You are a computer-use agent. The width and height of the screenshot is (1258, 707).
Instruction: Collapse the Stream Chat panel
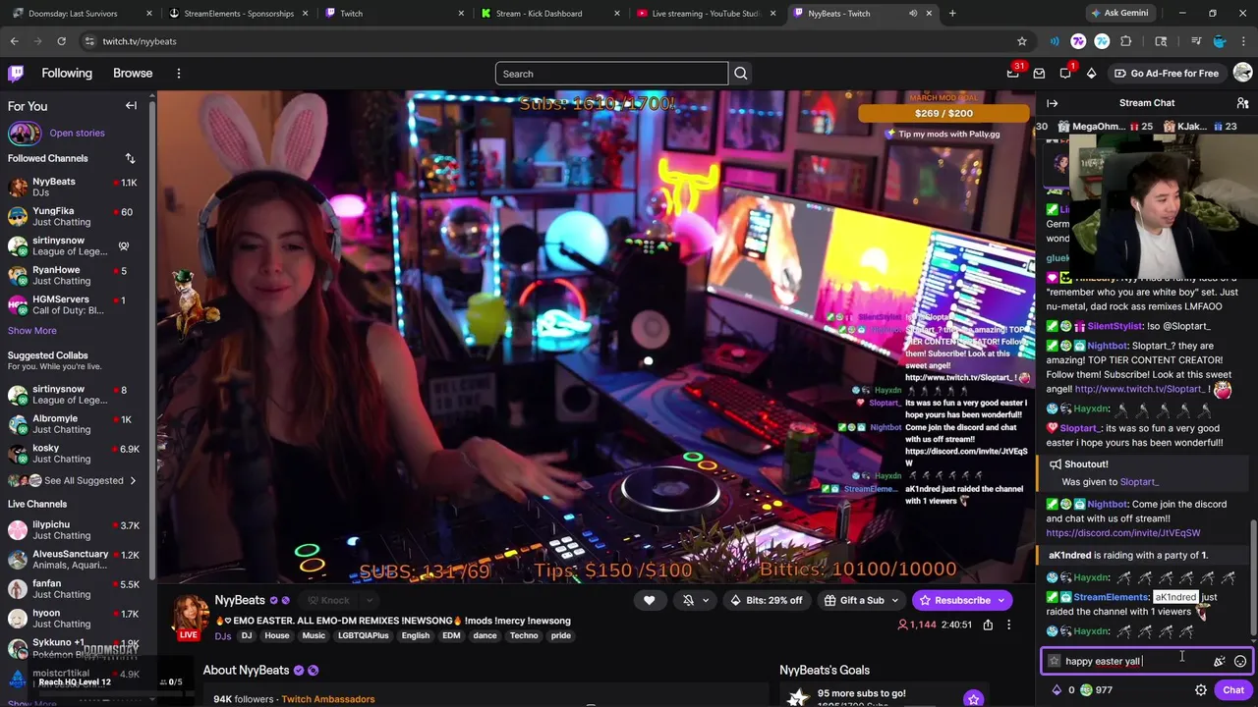tap(1053, 103)
